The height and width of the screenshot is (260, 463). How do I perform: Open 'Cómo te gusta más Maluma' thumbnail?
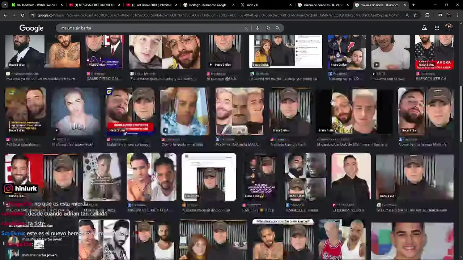pyautogui.click(x=426, y=111)
